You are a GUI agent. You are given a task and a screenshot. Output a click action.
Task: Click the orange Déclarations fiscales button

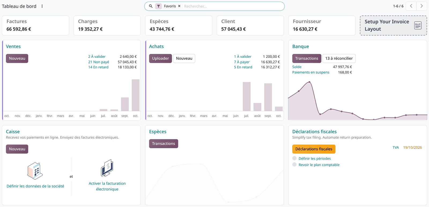(x=314, y=149)
